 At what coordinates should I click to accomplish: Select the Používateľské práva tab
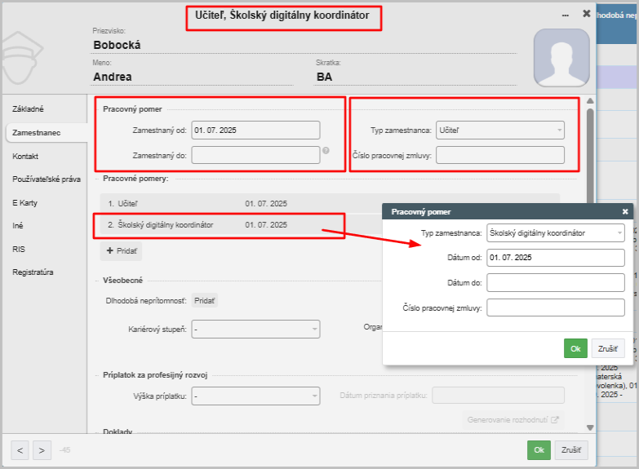pos(47,179)
